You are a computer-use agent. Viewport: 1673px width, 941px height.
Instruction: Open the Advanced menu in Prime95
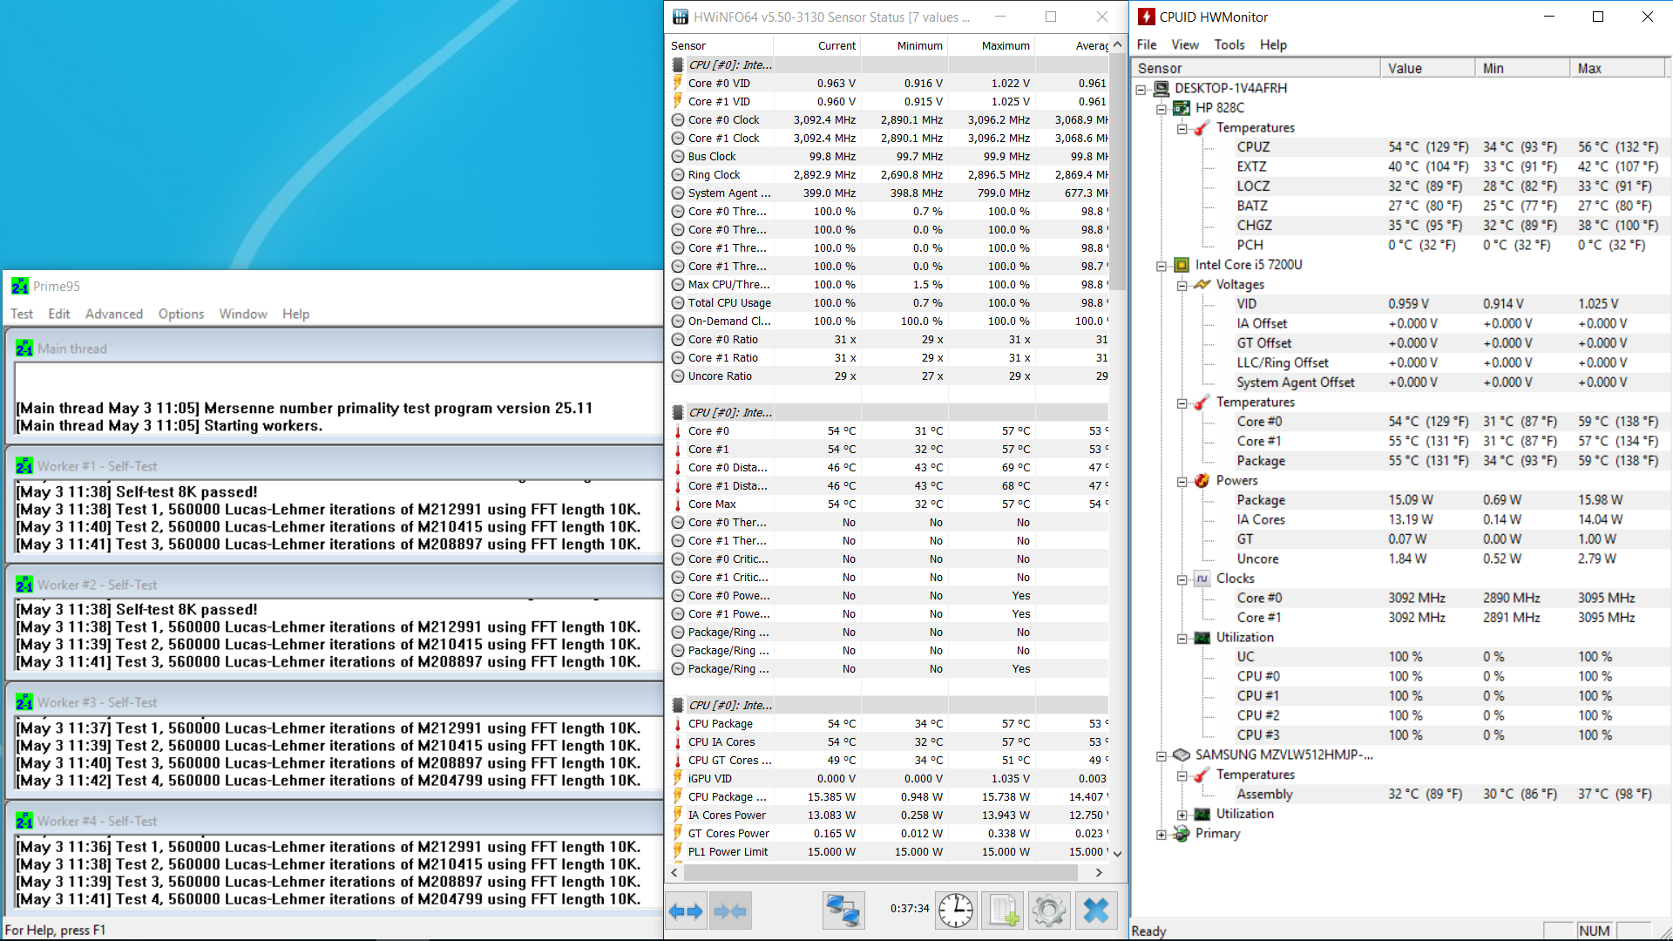pyautogui.click(x=113, y=314)
